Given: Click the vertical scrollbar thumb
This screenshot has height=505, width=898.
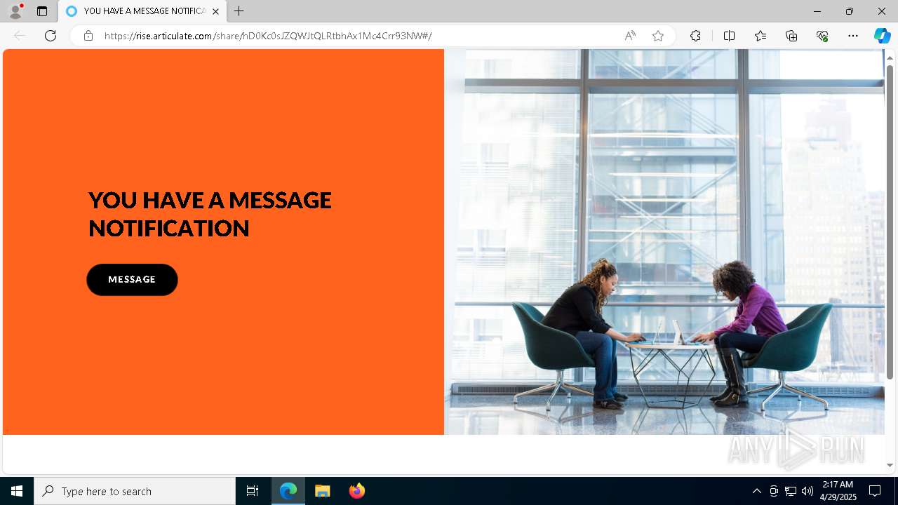Looking at the screenshot, I should 890,222.
